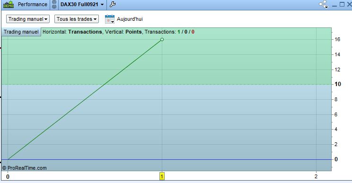
Task: Click the data point at 16 points
Action: [x=162, y=39]
